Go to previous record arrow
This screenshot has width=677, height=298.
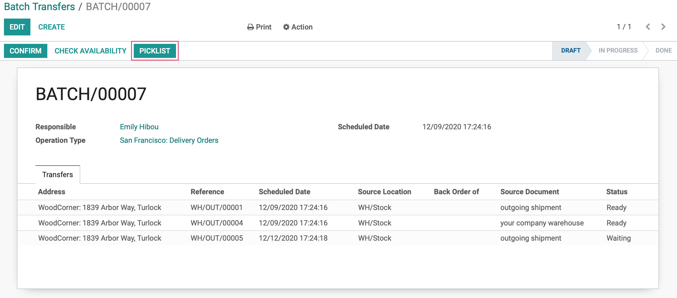click(x=648, y=27)
